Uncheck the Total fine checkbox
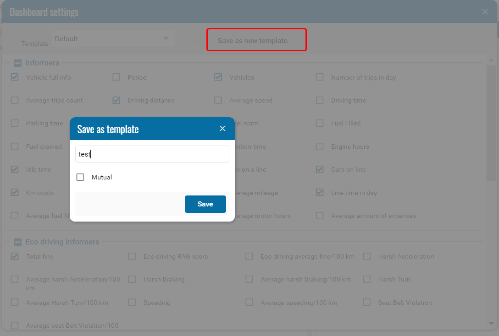This screenshot has height=336, width=499. click(15, 256)
